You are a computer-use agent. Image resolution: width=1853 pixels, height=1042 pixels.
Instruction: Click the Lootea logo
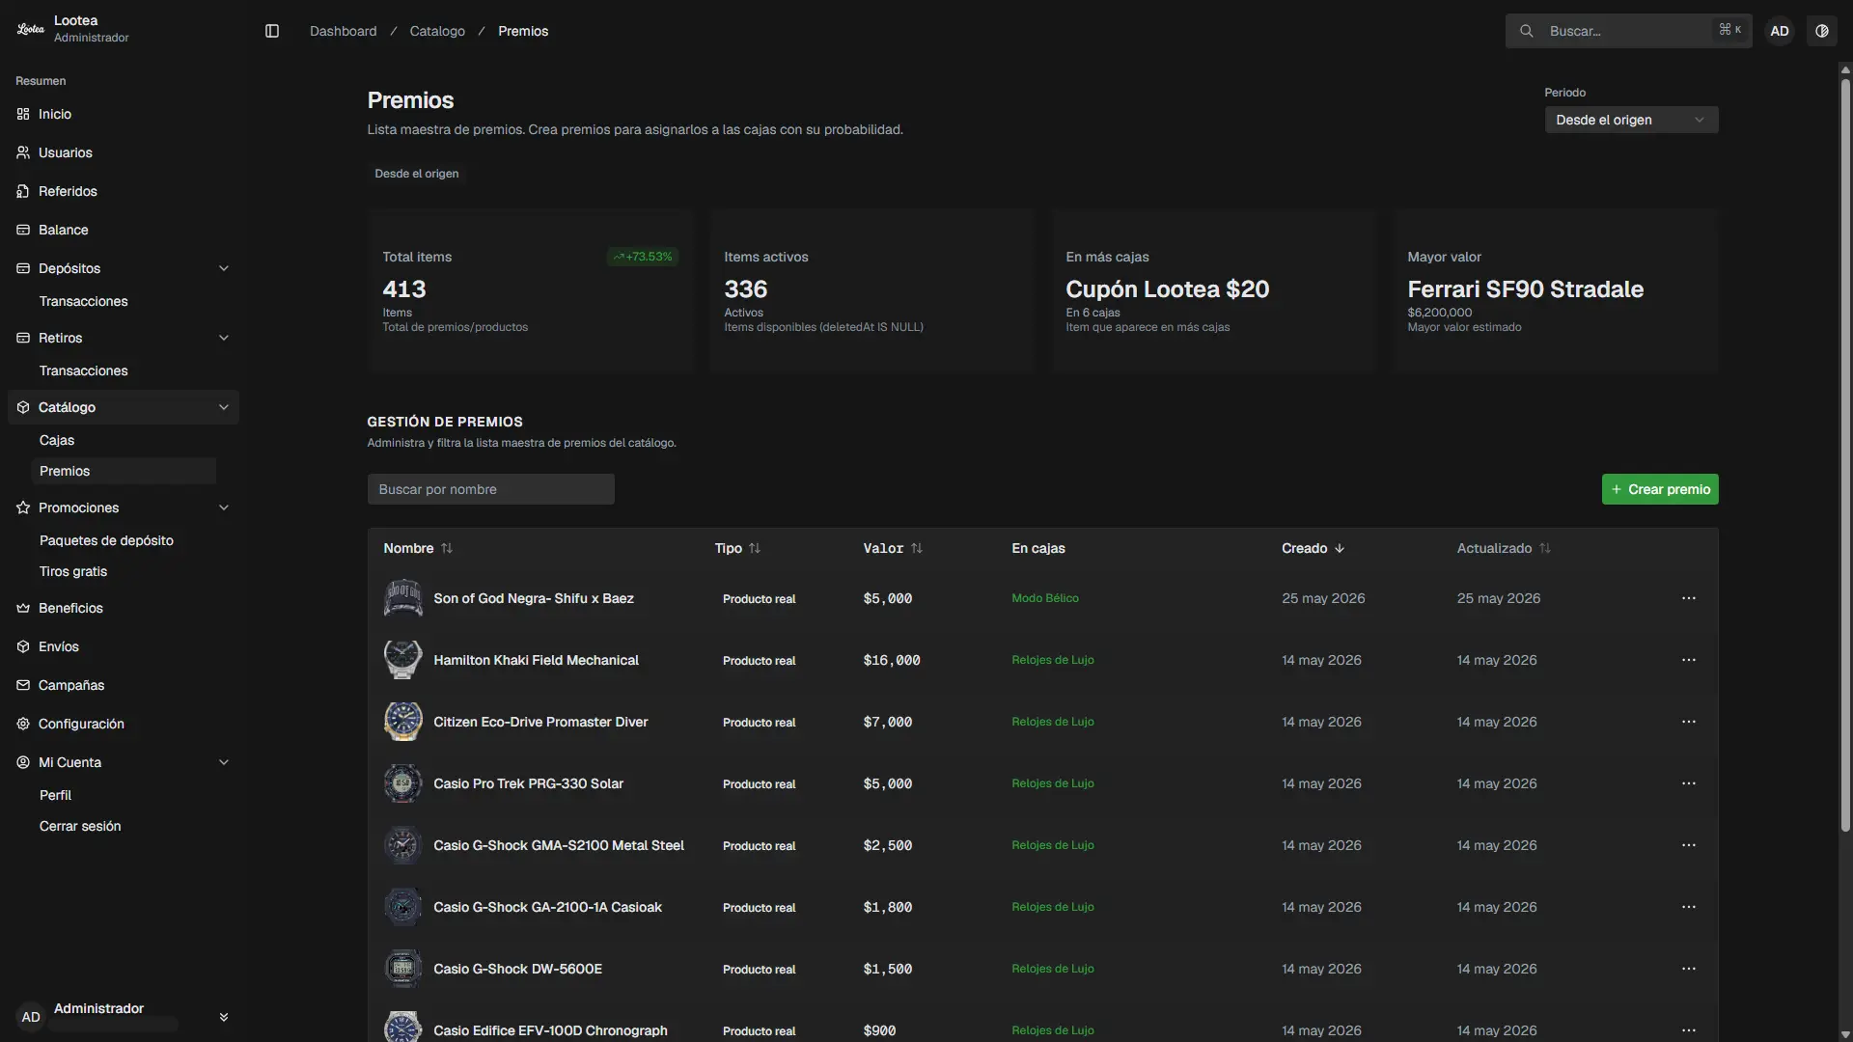31,29
